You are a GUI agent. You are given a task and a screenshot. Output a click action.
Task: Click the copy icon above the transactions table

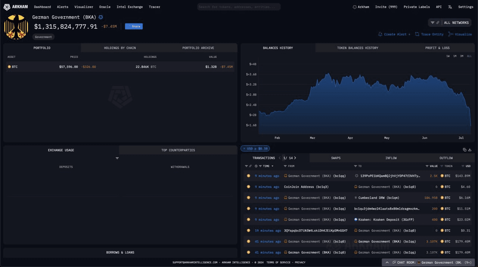465,150
